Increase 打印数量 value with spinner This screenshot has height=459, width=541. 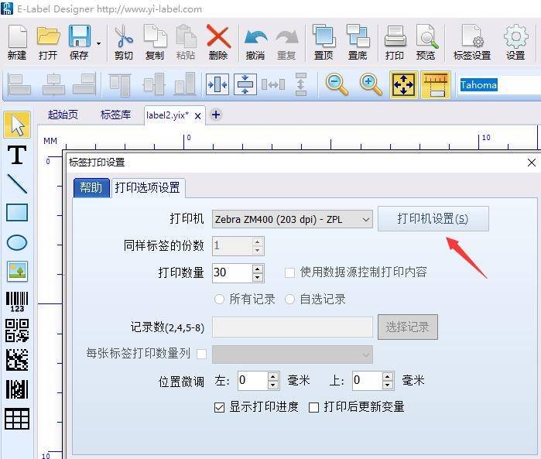(x=258, y=269)
